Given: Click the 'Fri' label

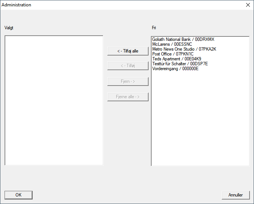Looking at the screenshot, I should click(154, 28).
